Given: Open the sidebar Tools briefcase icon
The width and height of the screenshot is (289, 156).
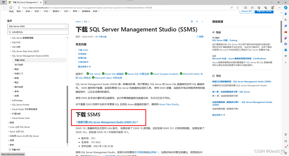Looking at the screenshot, I should pyautogui.click(x=286, y=32).
